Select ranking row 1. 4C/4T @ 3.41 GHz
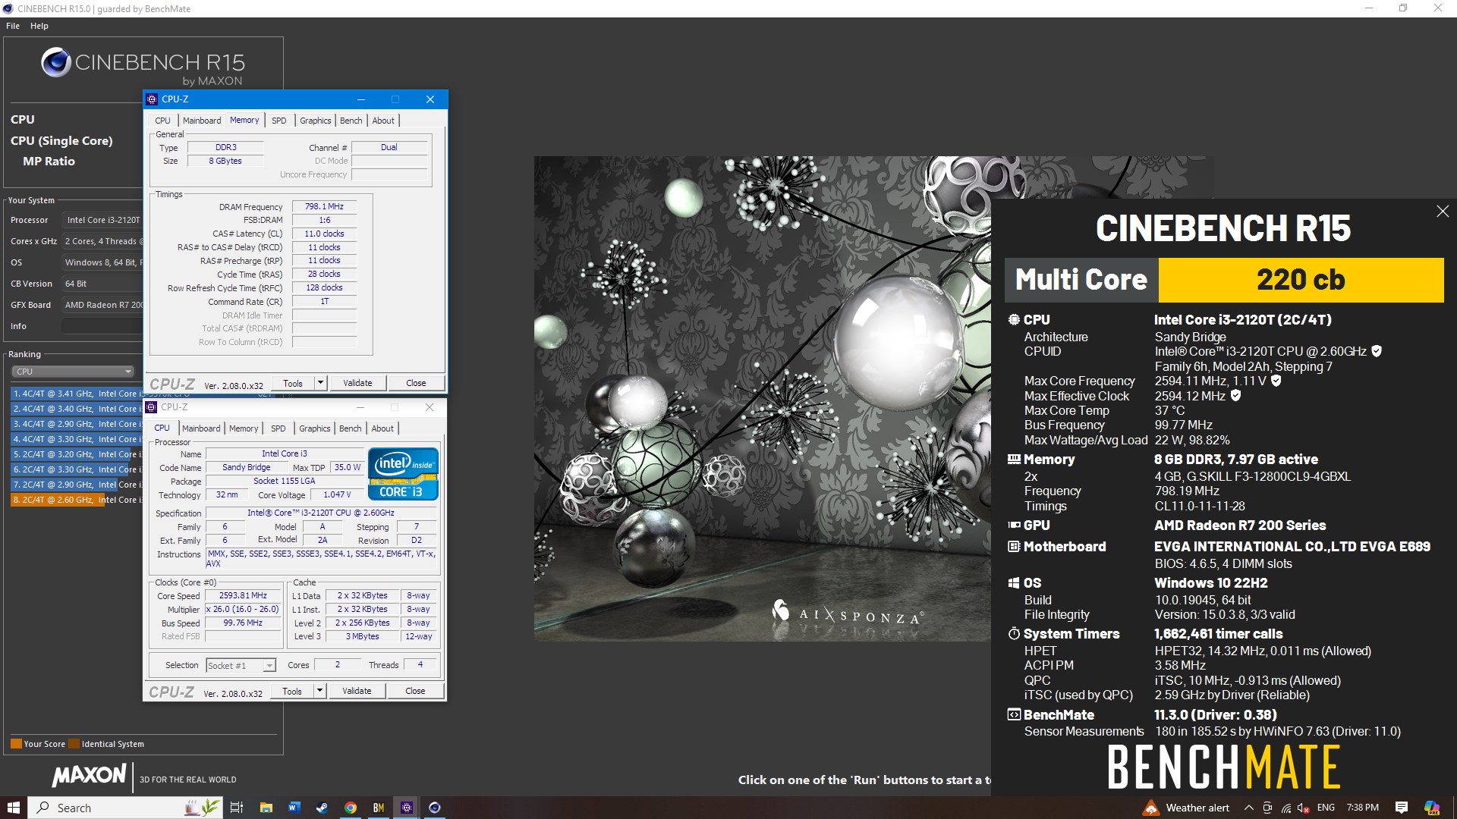1457x819 pixels. pyautogui.click(x=77, y=394)
